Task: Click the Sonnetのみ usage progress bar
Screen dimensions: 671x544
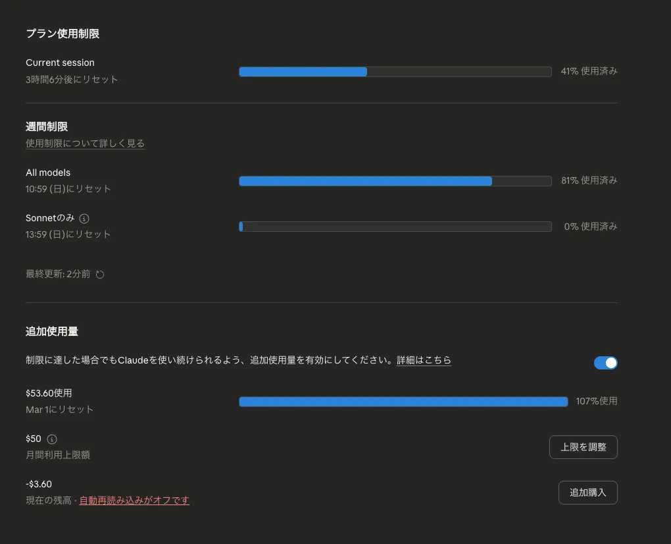Action: coord(395,227)
